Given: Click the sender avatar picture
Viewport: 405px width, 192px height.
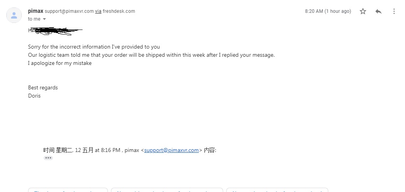Looking at the screenshot, I should click(x=14, y=15).
